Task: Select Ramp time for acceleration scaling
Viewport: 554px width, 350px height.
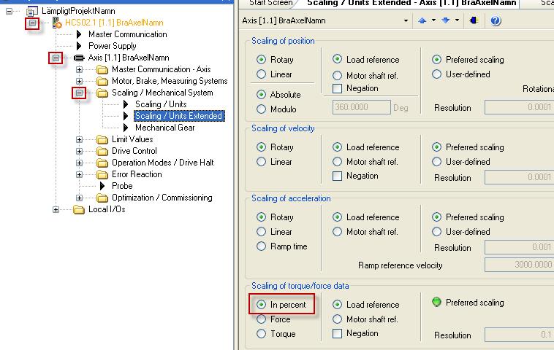Action: 261,246
